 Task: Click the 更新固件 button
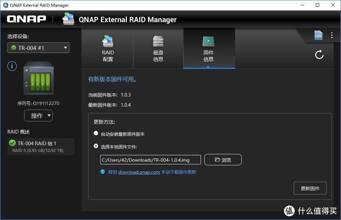[x=309, y=188]
